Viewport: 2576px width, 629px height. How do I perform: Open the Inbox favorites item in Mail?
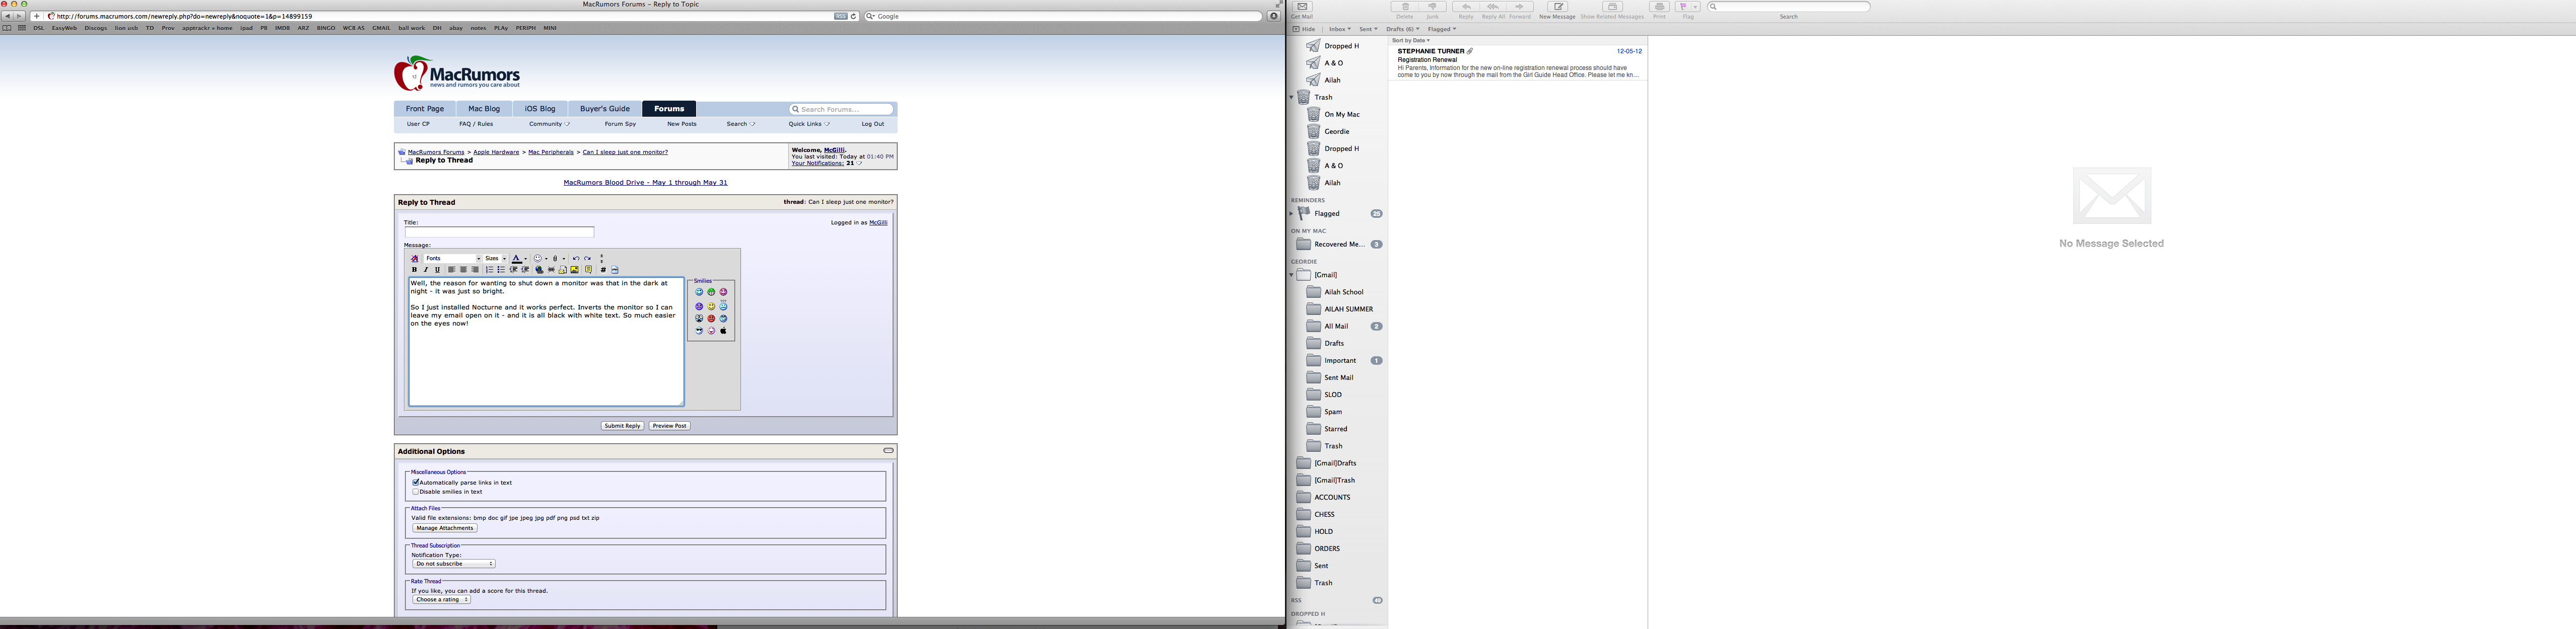pyautogui.click(x=1340, y=29)
